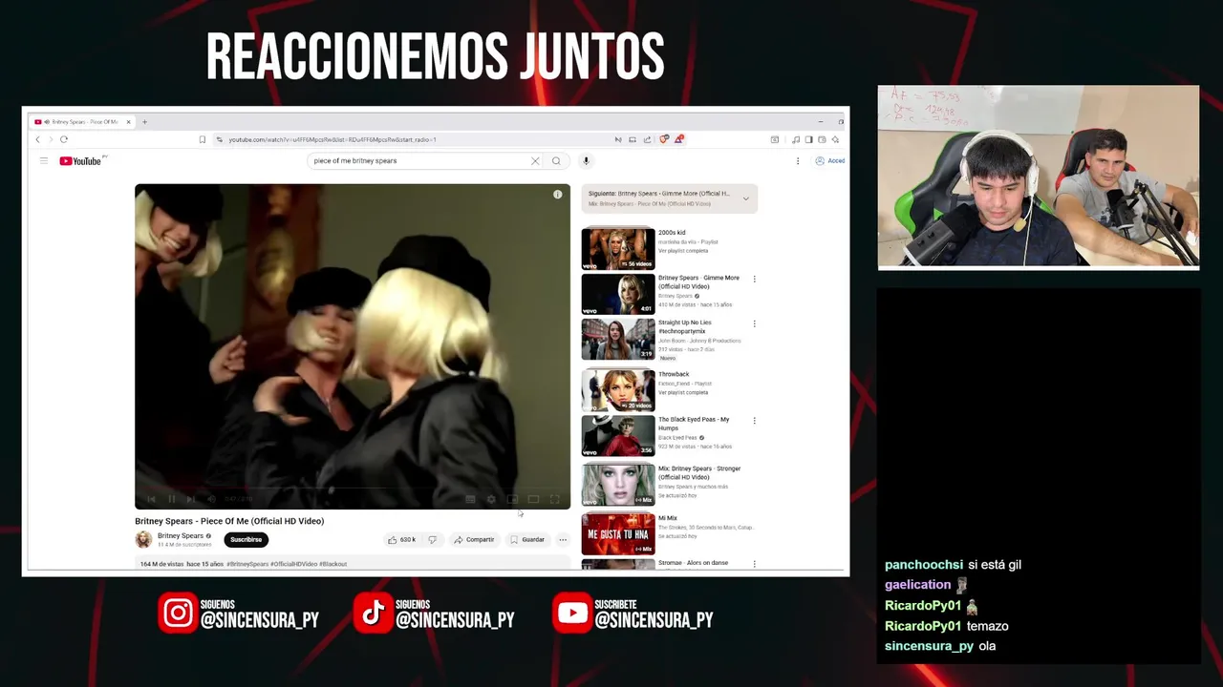Open Brave Rewards triangle icon
1223x687 pixels.
tap(679, 139)
